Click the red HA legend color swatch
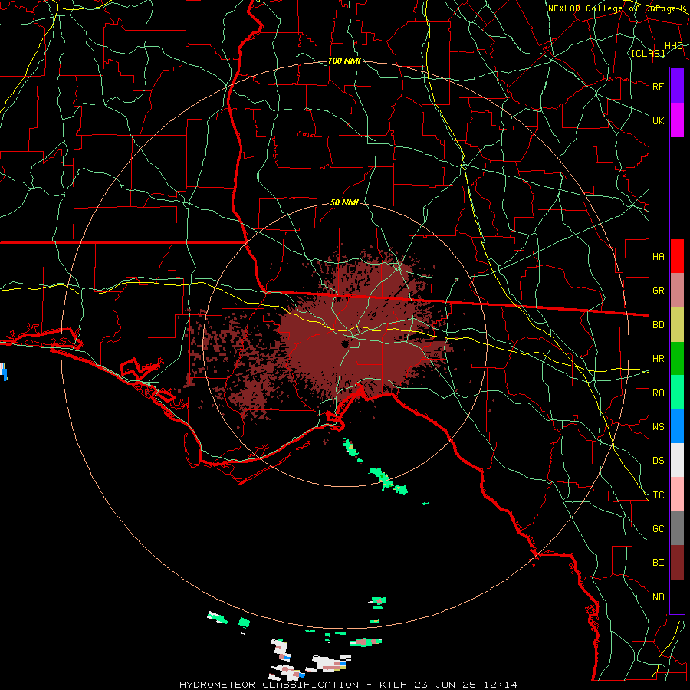The width and height of the screenshot is (690, 690). [x=677, y=256]
